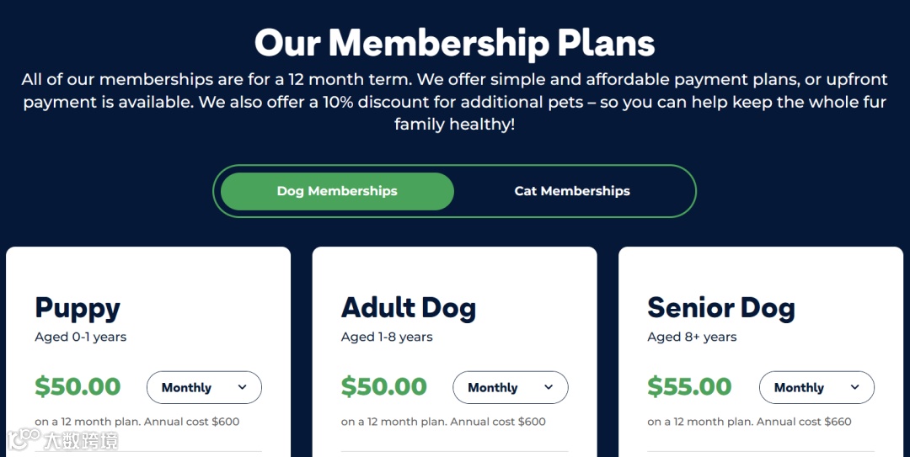Click the $50.00 price on the Adult Dog card
The width and height of the screenshot is (910, 457).
(384, 387)
